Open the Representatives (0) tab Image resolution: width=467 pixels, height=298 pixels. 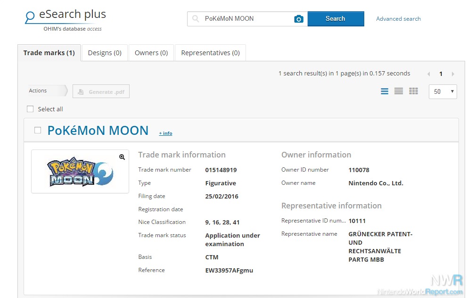point(210,53)
